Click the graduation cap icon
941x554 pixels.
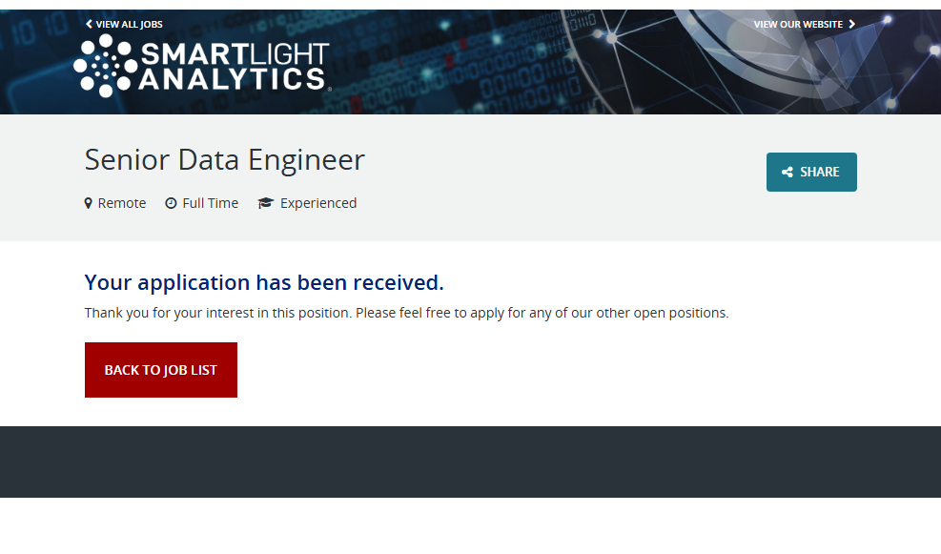266,203
